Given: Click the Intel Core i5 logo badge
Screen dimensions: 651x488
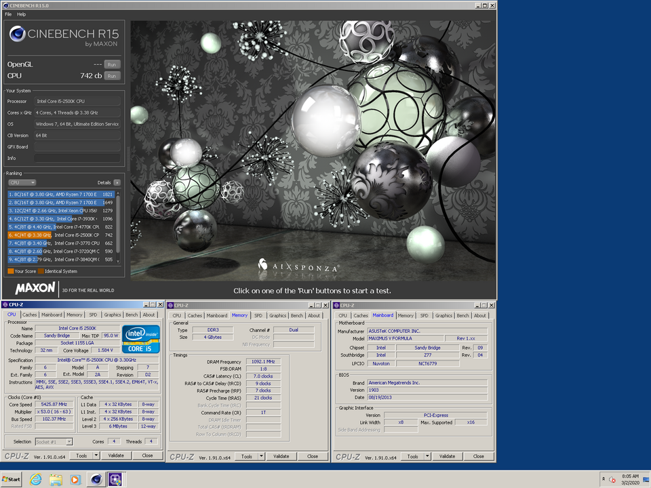Looking at the screenshot, I should tap(141, 340).
